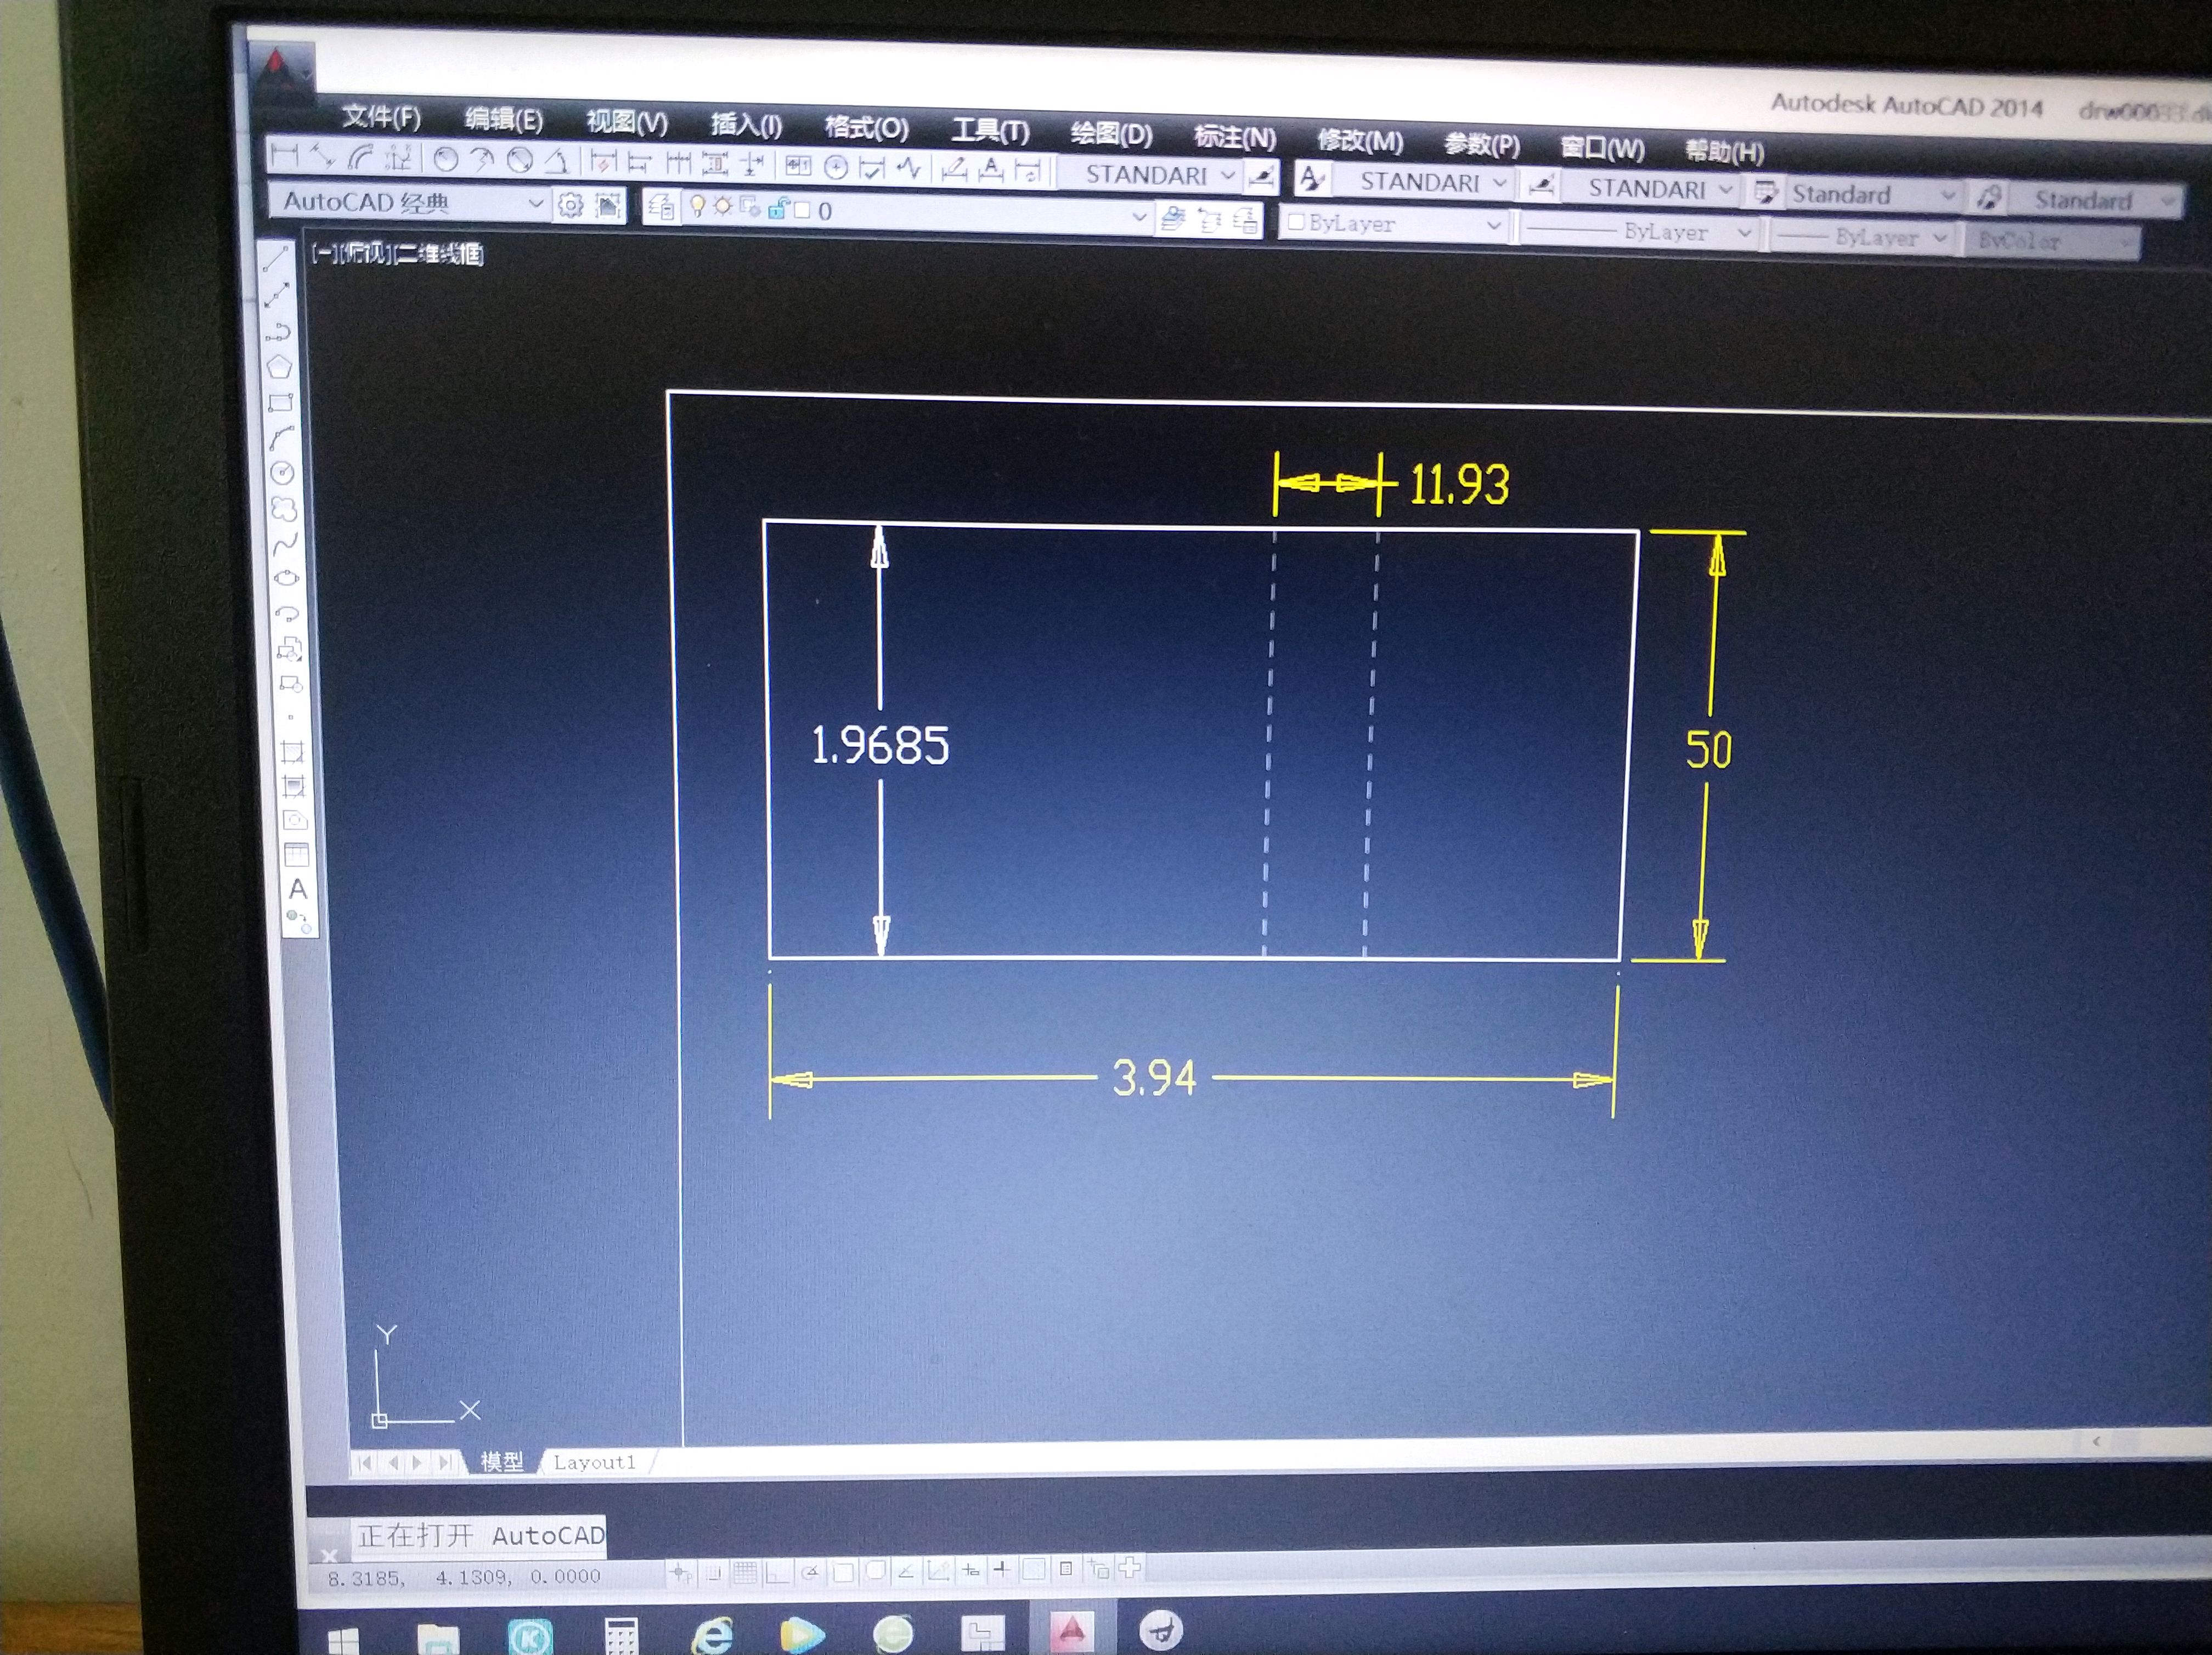
Task: Open Internet Explorer from the taskbar
Action: [x=712, y=1635]
